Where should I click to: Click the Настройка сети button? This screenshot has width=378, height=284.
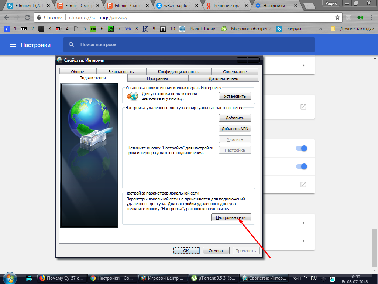[231, 217]
